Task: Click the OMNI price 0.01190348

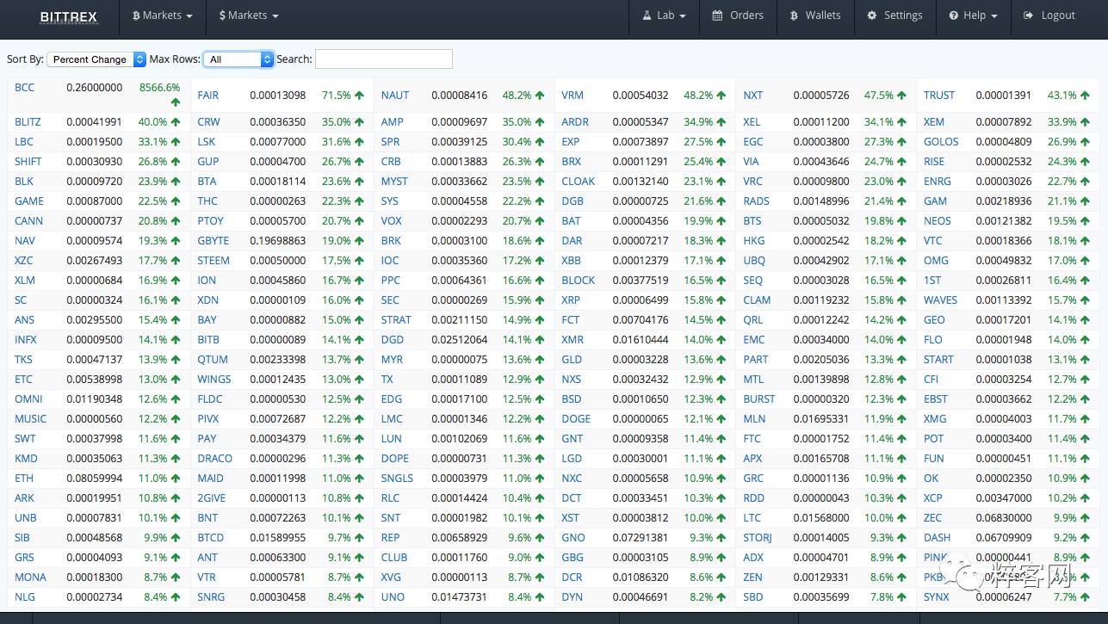Action: click(x=94, y=399)
